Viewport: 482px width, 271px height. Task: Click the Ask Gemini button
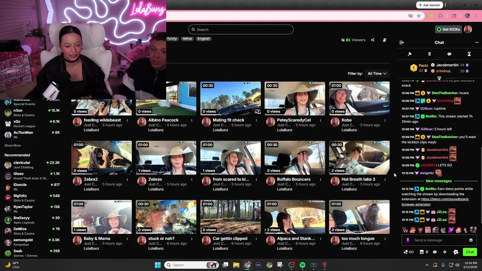(429, 5)
